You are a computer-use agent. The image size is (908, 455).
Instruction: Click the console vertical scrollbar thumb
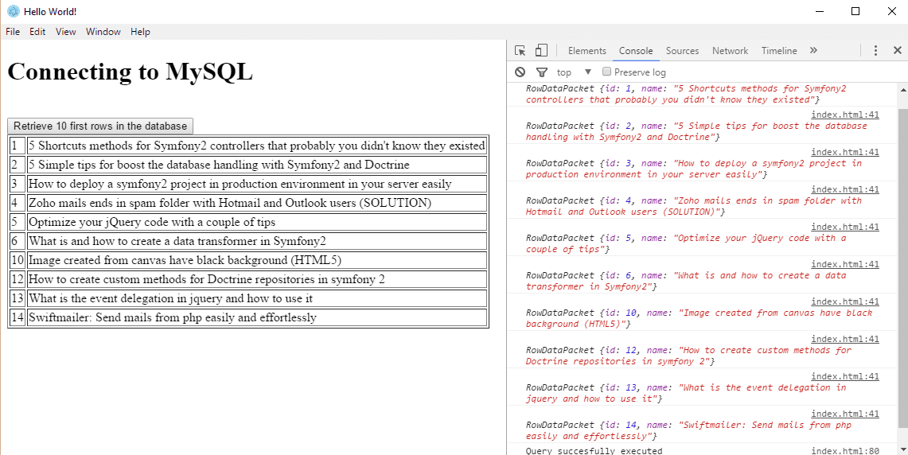point(902,268)
